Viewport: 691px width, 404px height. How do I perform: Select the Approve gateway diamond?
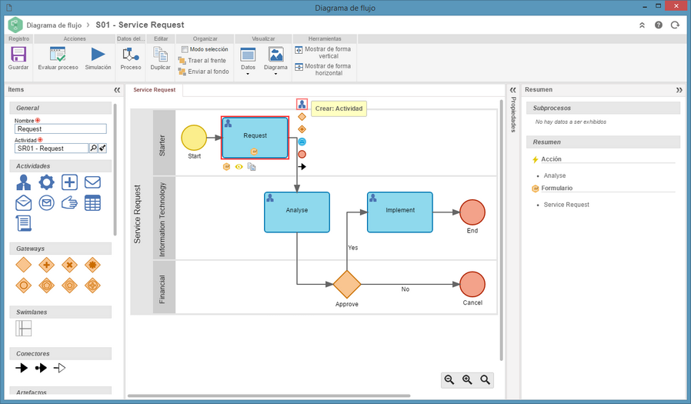click(347, 285)
